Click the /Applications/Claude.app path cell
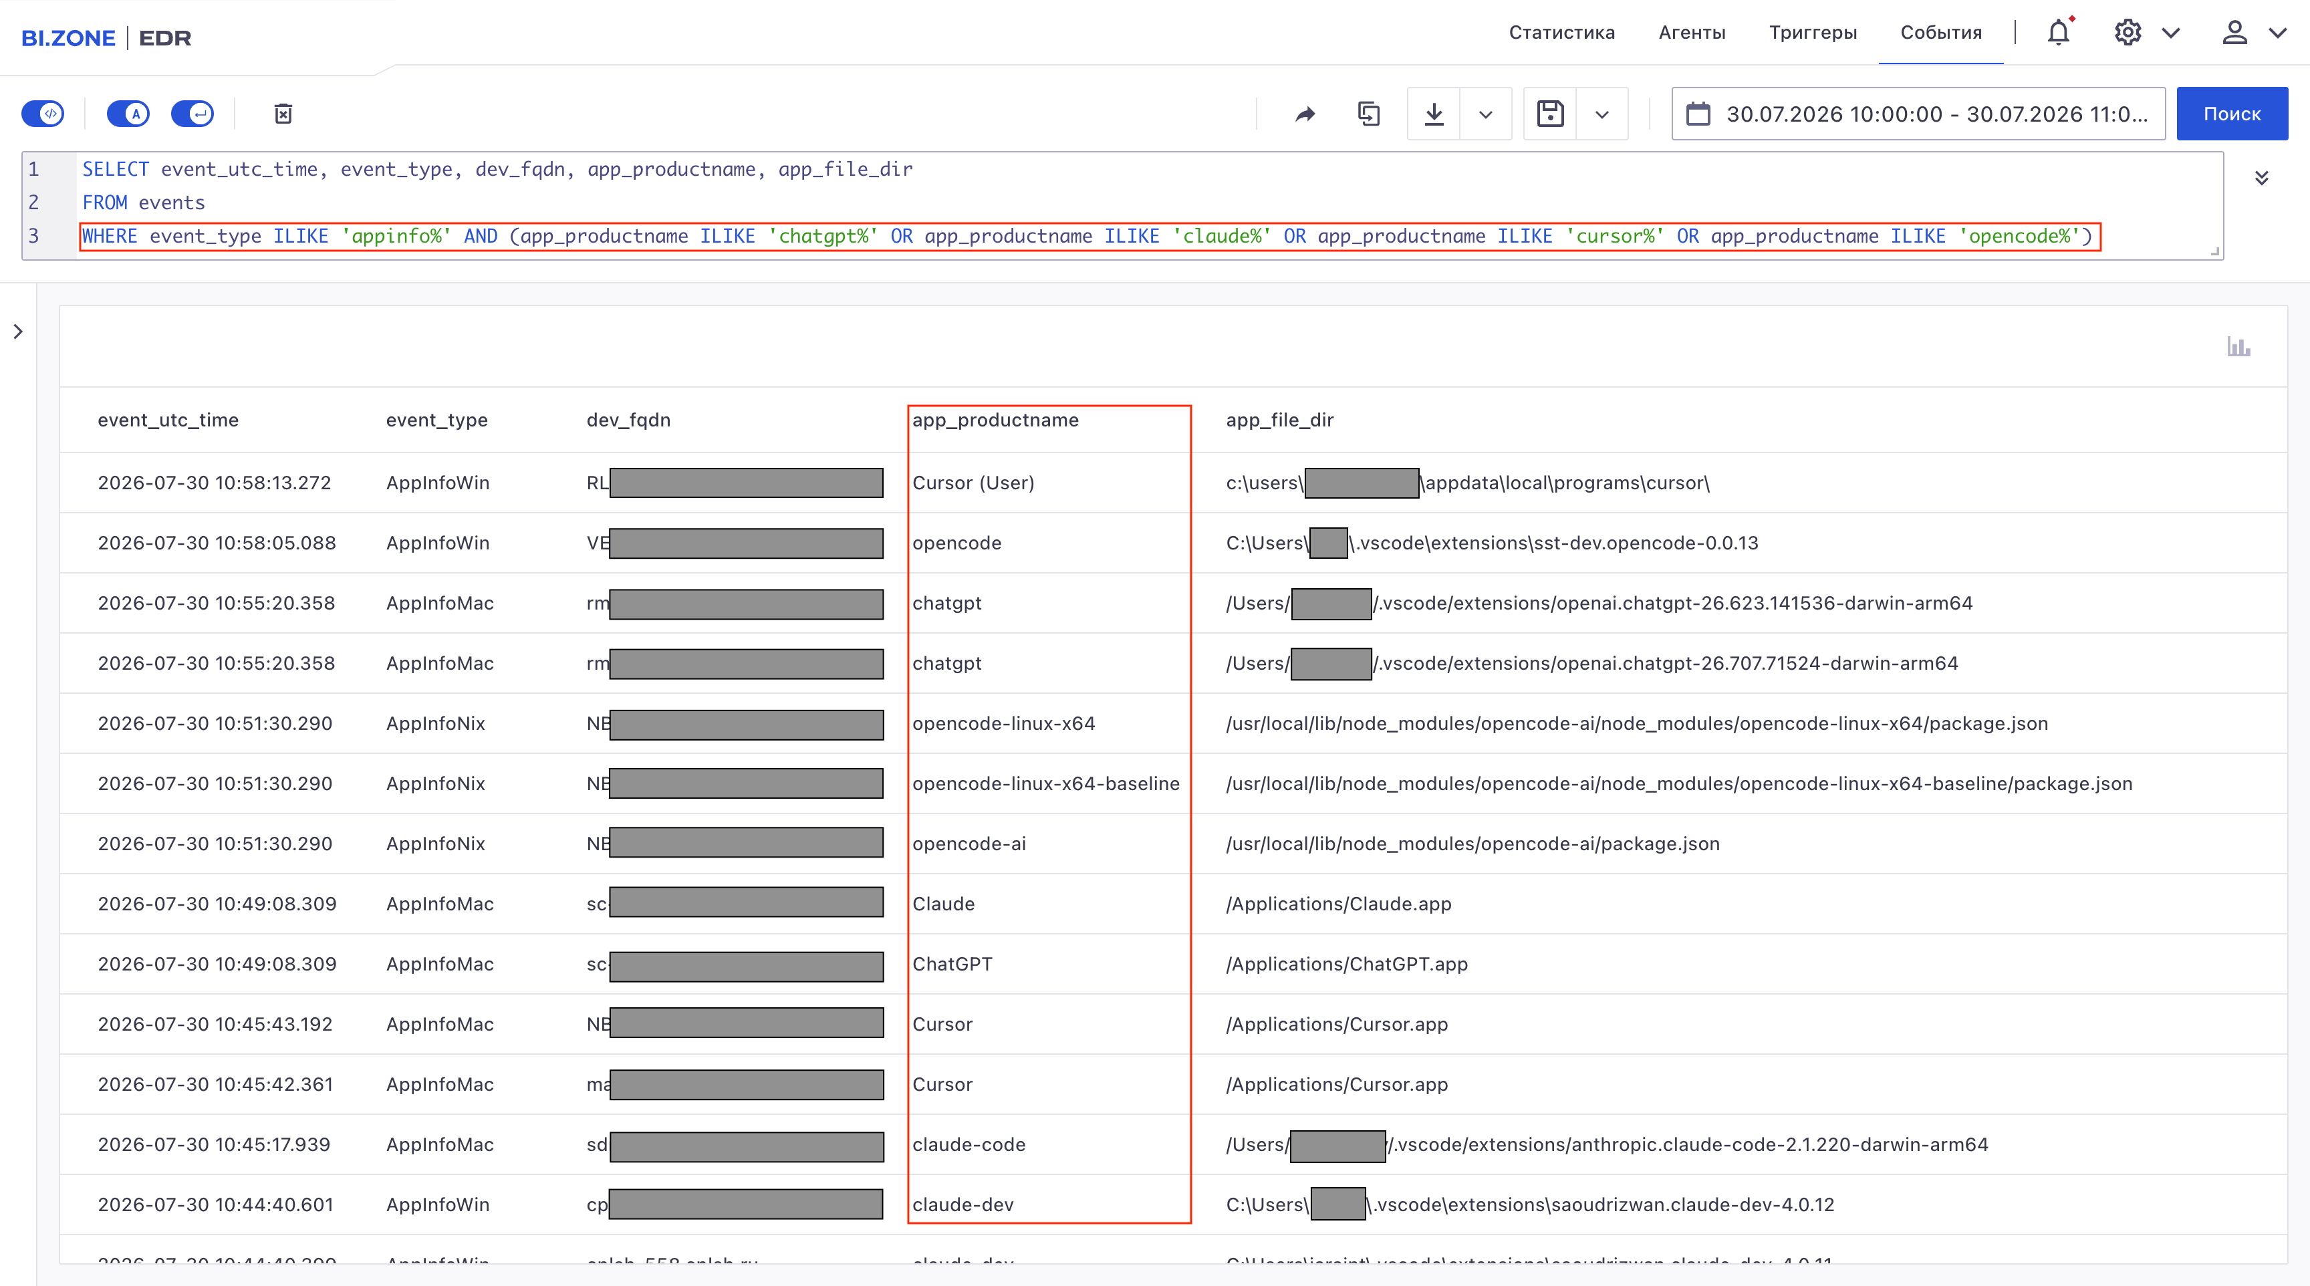 pyautogui.click(x=1339, y=903)
